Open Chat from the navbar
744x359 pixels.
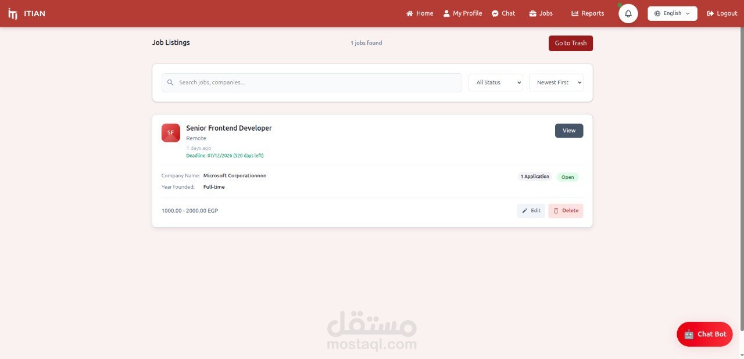point(503,13)
